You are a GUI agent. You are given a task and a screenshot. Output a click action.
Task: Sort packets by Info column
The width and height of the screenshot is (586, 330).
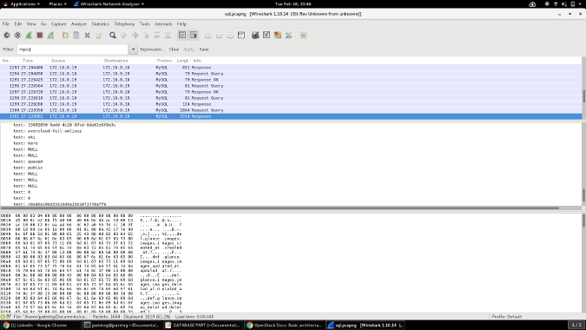385,61
